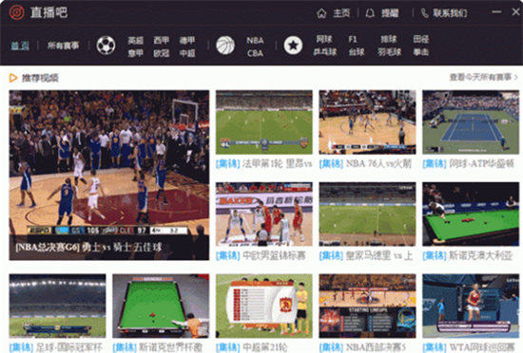This screenshot has width=523, height=353.
Task: Select the 中超 league link
Action: pos(187,53)
